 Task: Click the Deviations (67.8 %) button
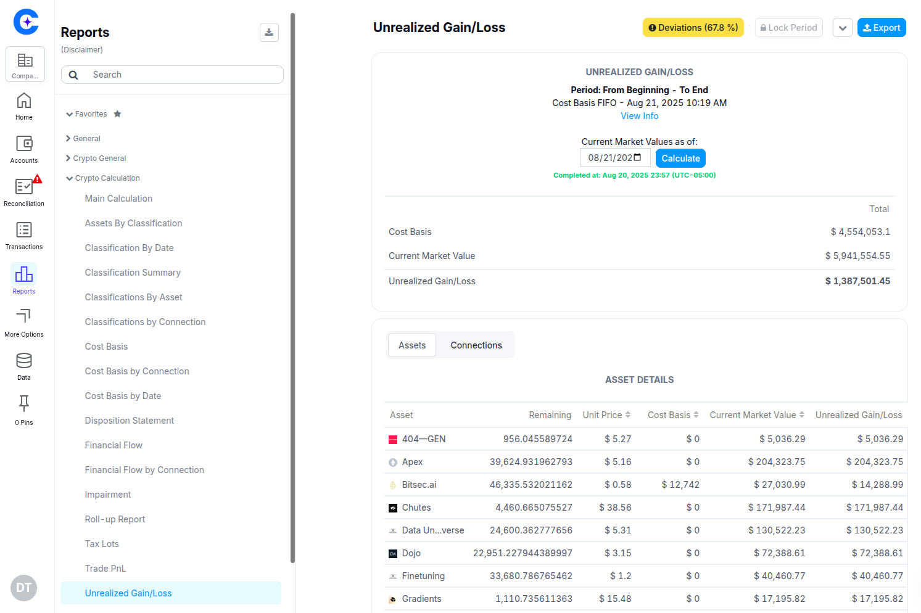pos(693,28)
